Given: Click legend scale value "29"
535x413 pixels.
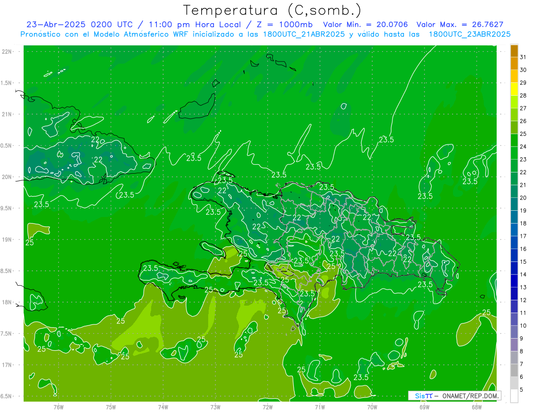Looking at the screenshot, I should click(x=523, y=83).
